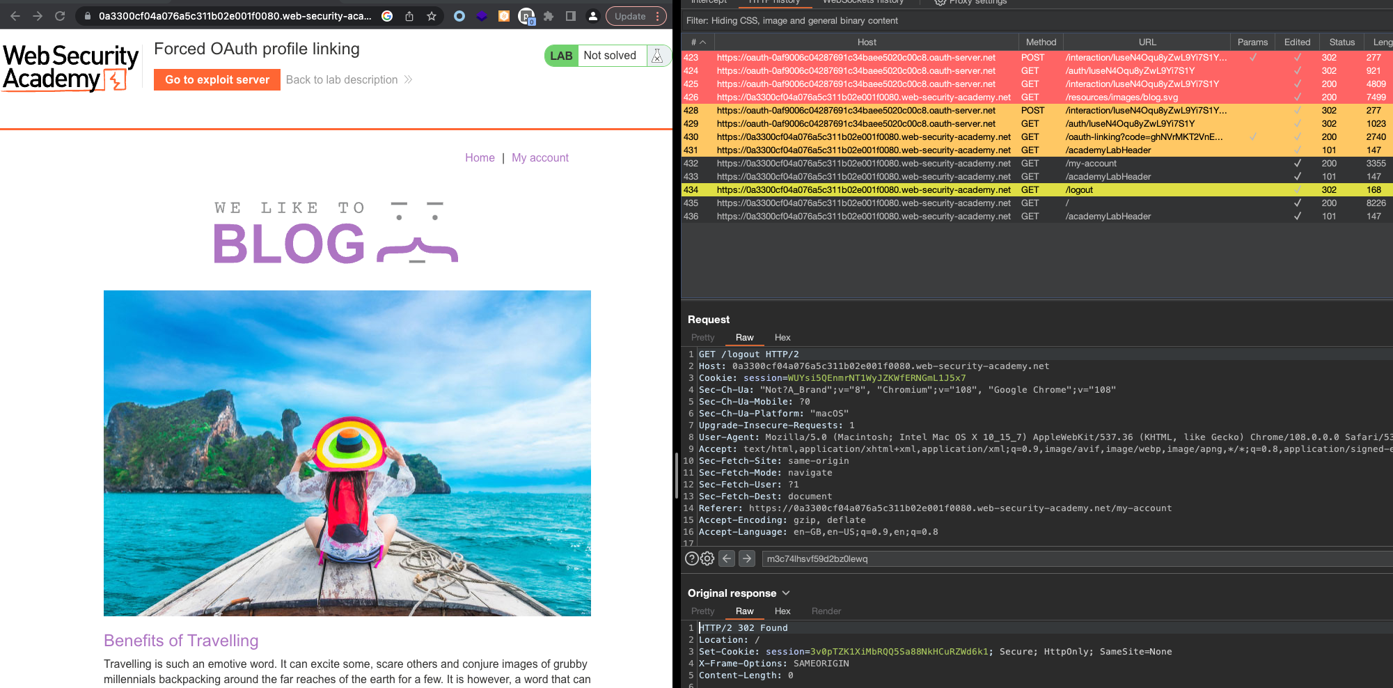Open the search settings gear in Burp
The image size is (1393, 688).
tap(707, 558)
